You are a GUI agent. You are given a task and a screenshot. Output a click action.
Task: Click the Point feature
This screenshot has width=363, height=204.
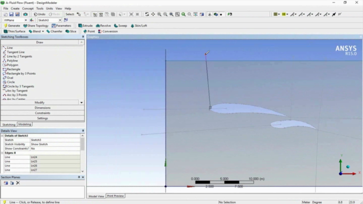(89, 31)
